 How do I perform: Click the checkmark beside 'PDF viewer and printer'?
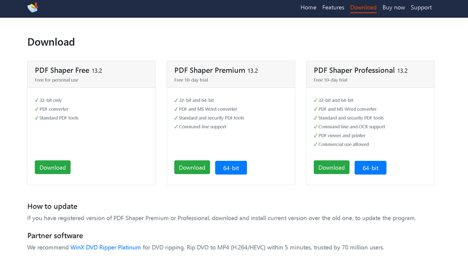315,135
